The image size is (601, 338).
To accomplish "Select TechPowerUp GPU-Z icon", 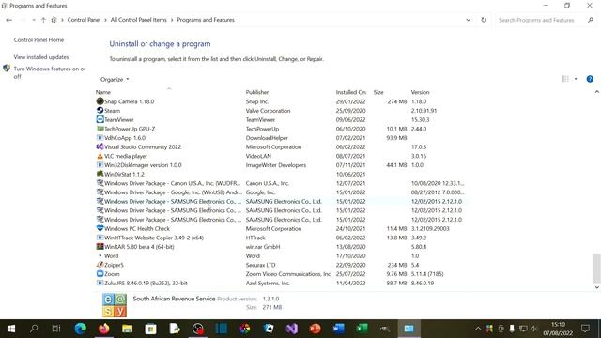I will tap(100, 129).
